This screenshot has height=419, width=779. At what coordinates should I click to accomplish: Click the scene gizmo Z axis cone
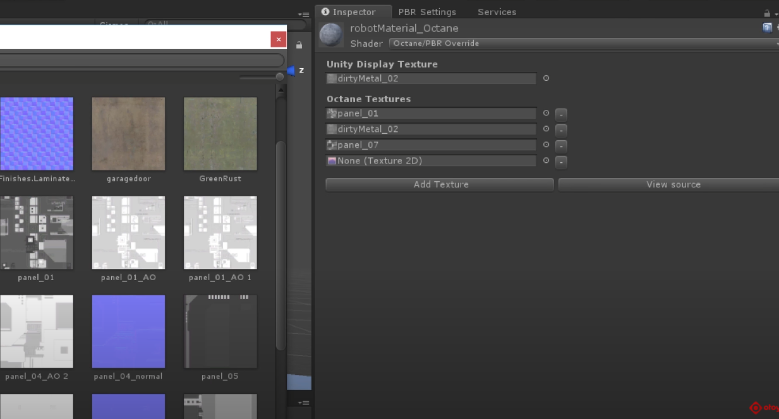tap(291, 71)
